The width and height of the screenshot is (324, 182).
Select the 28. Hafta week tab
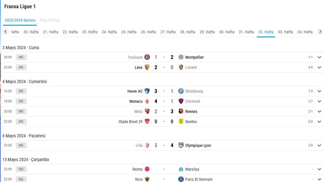tap(187, 32)
